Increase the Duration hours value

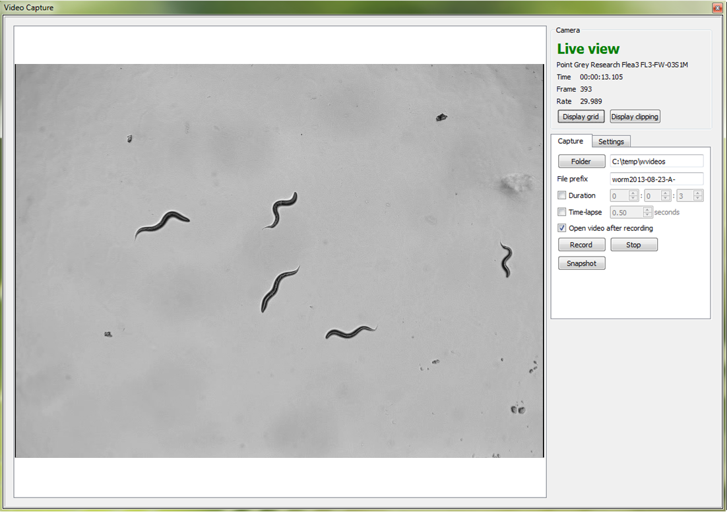(x=633, y=193)
